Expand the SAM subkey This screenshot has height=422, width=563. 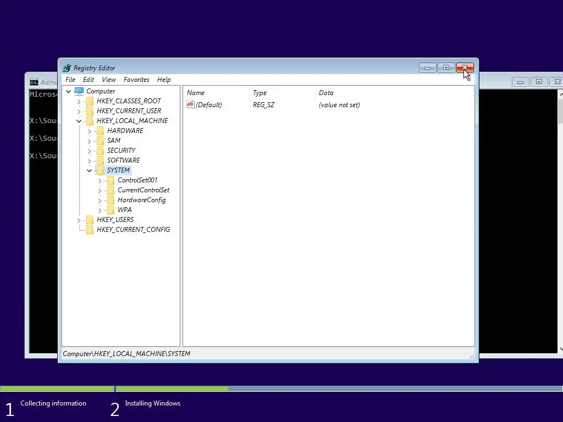click(x=89, y=141)
